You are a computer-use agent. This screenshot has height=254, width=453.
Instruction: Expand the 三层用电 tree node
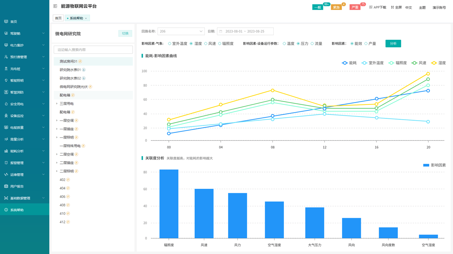(57, 104)
